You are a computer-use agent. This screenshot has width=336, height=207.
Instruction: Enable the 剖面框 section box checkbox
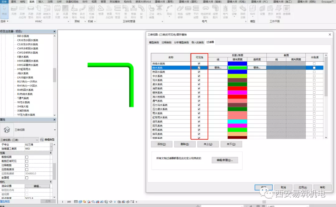(x=27, y=178)
